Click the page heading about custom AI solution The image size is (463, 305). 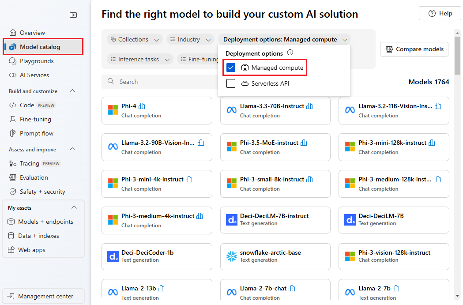(230, 14)
